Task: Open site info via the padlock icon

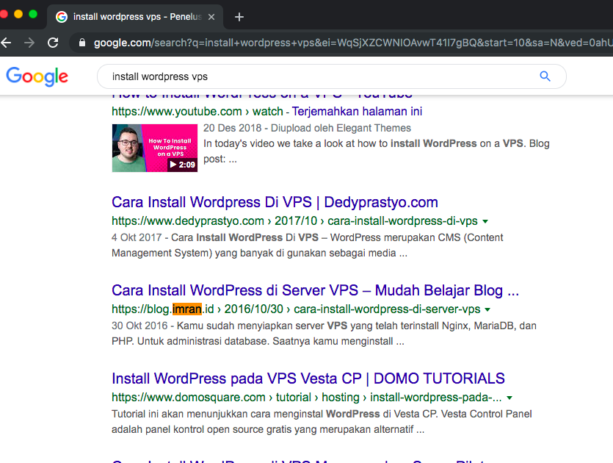Action: coord(82,43)
